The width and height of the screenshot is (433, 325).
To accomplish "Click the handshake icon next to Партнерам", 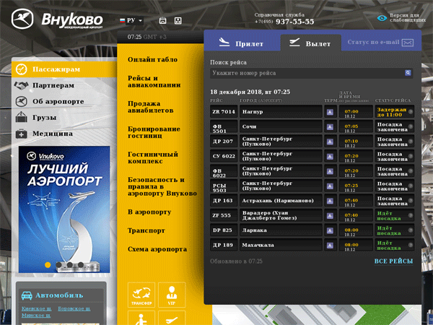I will 21,85.
